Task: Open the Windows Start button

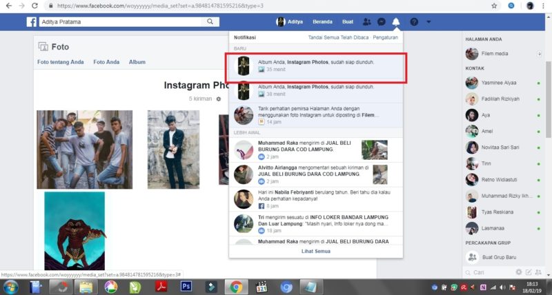Action: [10, 287]
